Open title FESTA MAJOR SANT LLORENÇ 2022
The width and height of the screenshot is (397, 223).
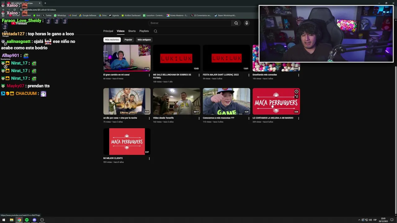click(x=221, y=75)
